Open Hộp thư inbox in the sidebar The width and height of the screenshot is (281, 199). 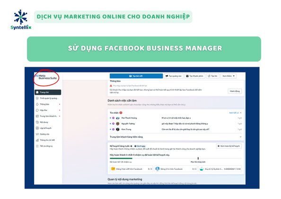point(48,110)
